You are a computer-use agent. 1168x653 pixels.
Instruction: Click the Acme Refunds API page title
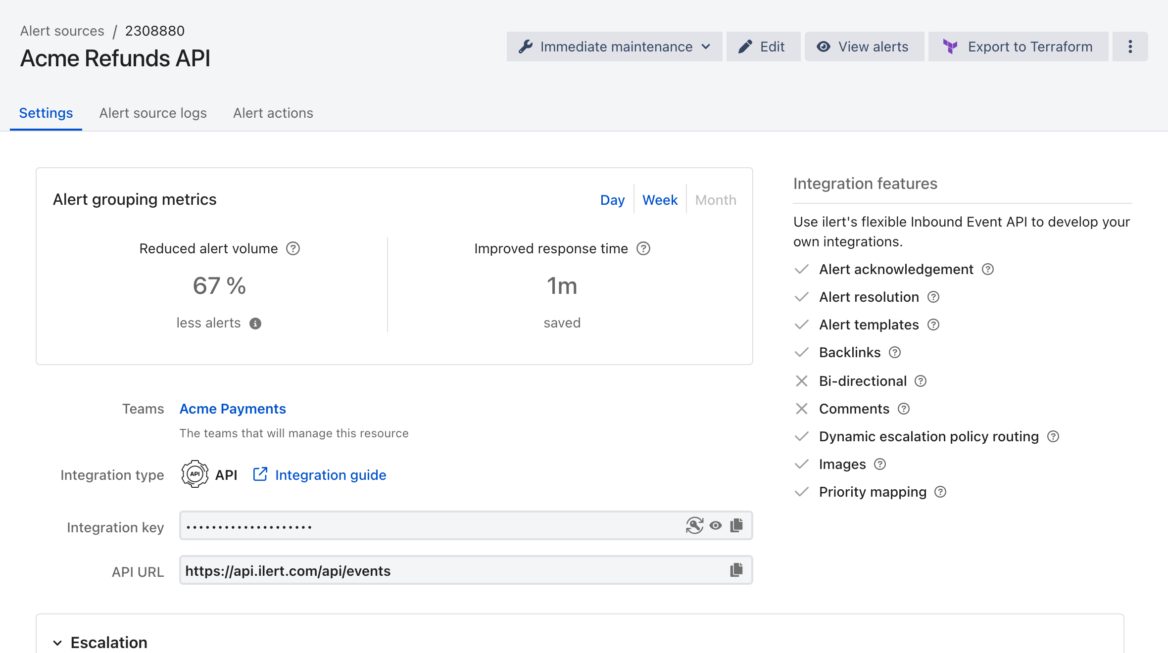point(115,58)
